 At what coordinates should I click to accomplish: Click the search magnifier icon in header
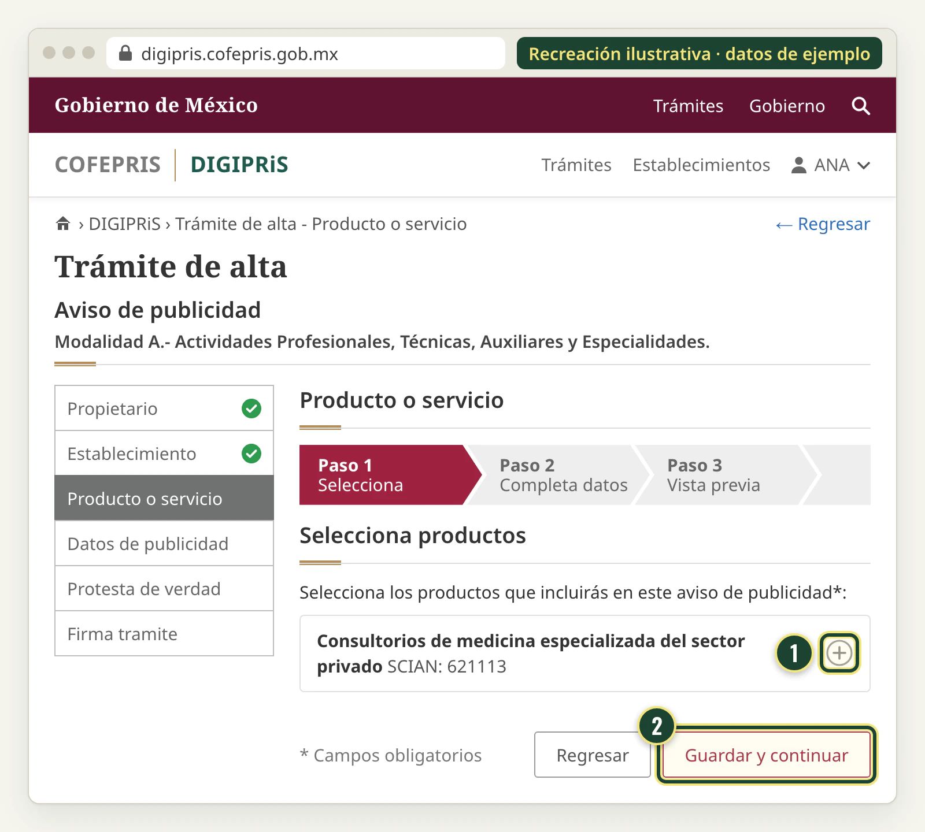point(861,106)
